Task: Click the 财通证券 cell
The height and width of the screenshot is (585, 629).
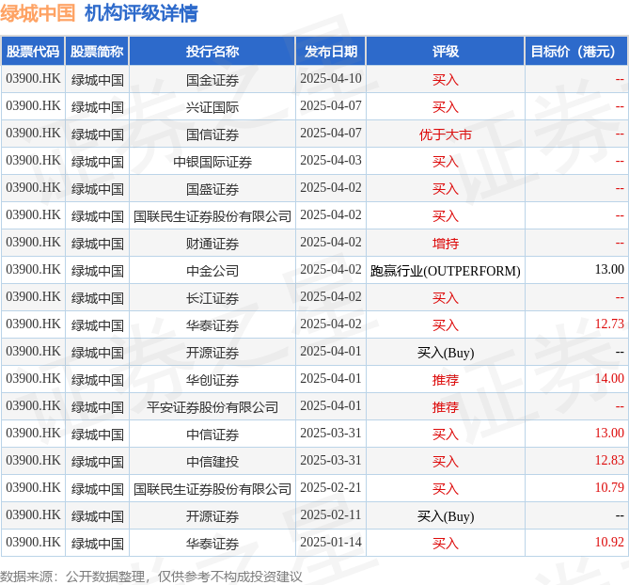Action: [212, 244]
